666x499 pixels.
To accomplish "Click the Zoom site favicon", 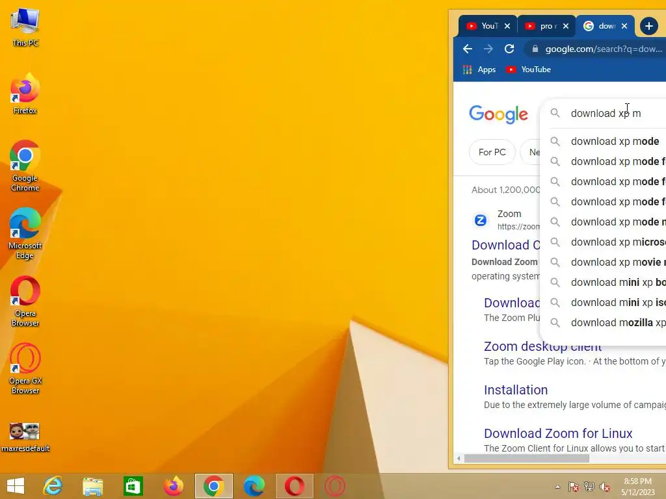I will (x=481, y=220).
